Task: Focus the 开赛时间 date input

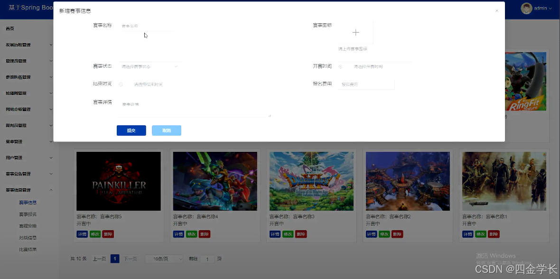Action: (375, 66)
